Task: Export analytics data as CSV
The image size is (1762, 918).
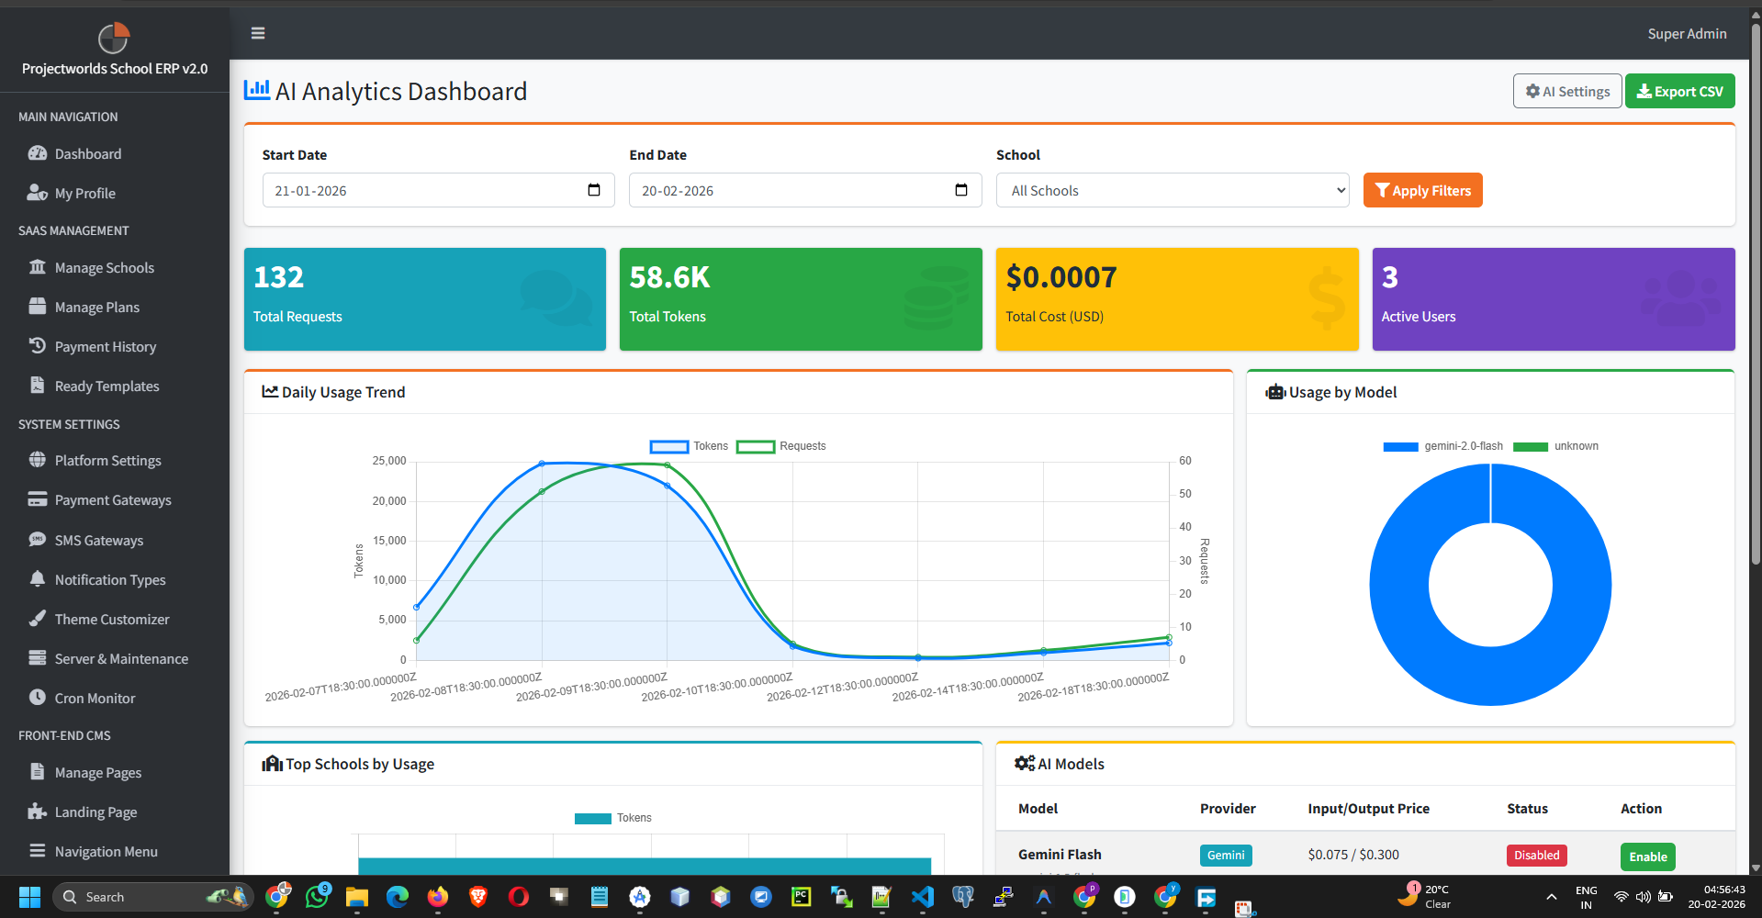Action: point(1679,90)
